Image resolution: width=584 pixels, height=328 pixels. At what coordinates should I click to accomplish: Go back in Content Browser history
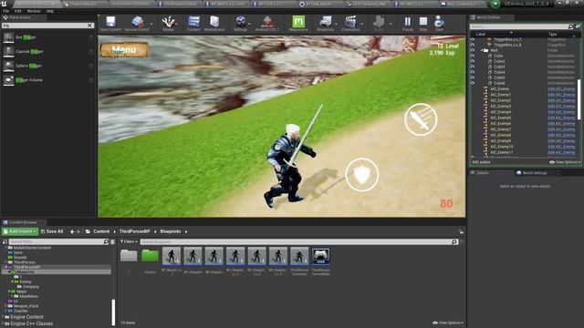click(x=72, y=231)
